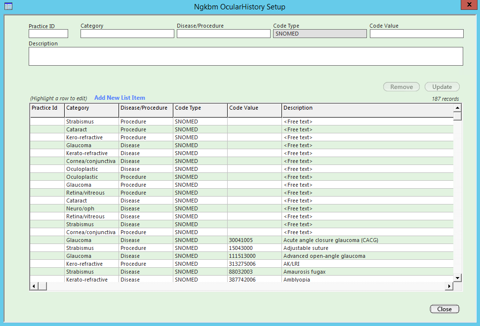Screen dimensions: 480x326
Task: Sort by the Description column header
Action: coord(367,111)
